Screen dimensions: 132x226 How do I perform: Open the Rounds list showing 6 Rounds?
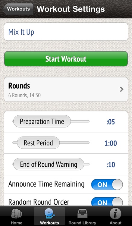point(66,89)
